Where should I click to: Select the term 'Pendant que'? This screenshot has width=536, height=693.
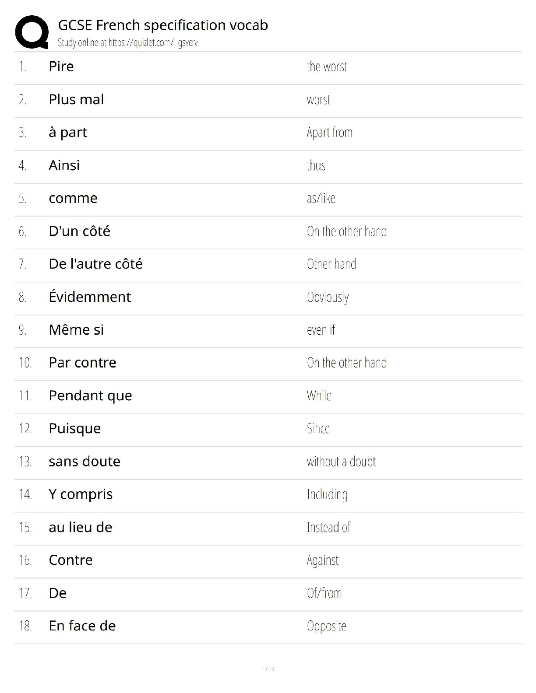[90, 395]
